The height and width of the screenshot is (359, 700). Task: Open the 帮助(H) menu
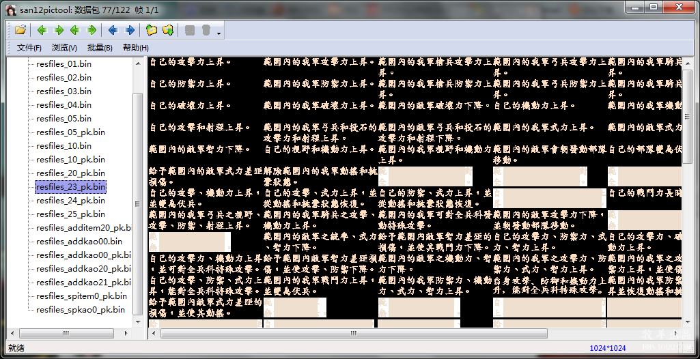click(136, 48)
